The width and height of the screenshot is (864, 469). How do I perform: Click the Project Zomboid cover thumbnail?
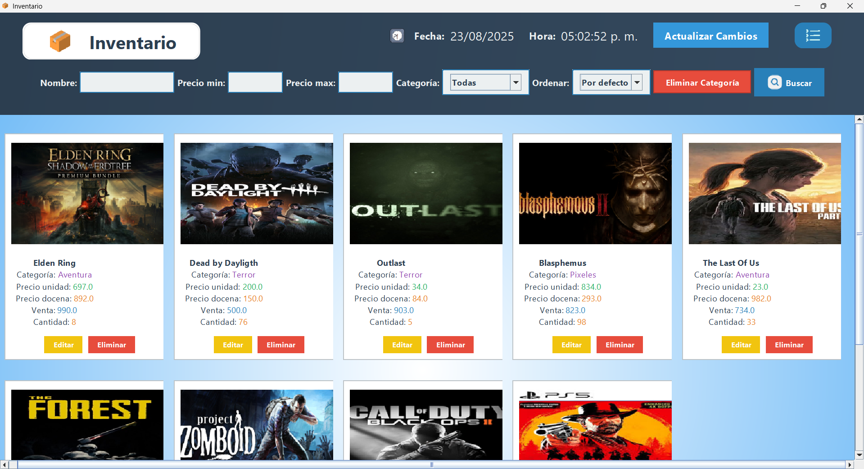[257, 424]
